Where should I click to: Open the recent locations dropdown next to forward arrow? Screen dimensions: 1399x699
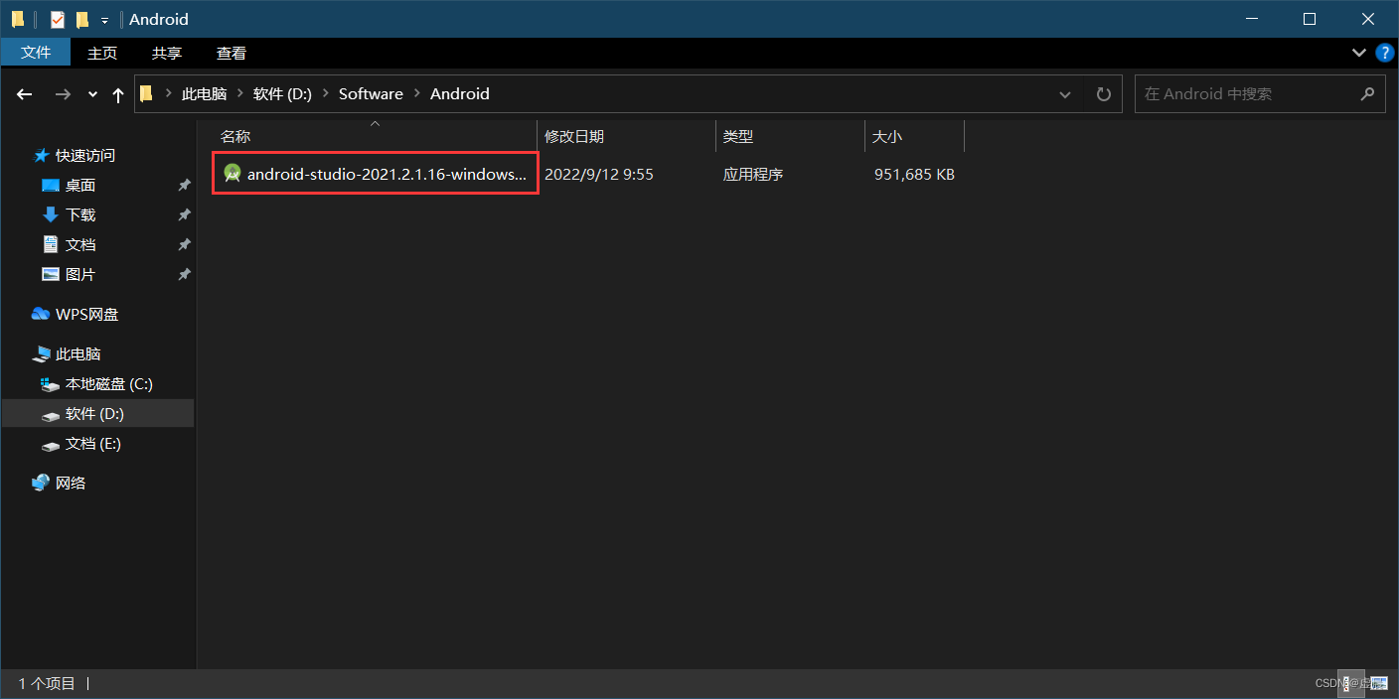[91, 93]
